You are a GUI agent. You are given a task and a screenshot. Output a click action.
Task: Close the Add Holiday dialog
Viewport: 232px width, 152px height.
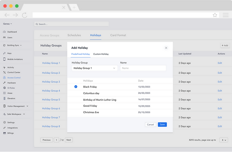click(x=166, y=48)
